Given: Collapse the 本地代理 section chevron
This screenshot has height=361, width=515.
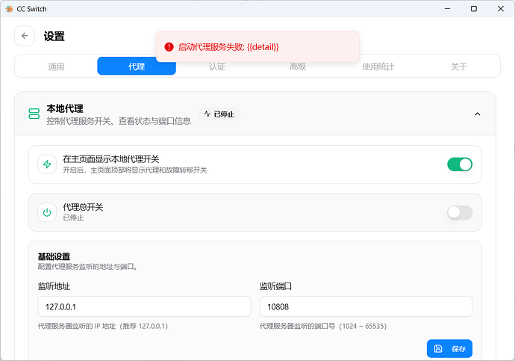Looking at the screenshot, I should pyautogui.click(x=477, y=114).
